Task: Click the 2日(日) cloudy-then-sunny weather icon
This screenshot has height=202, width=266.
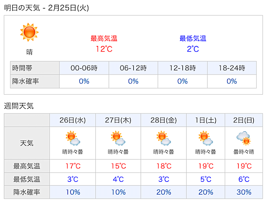Action: [x=244, y=138]
